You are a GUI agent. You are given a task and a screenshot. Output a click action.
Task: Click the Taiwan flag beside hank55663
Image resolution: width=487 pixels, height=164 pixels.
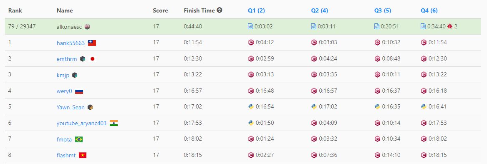(92, 43)
